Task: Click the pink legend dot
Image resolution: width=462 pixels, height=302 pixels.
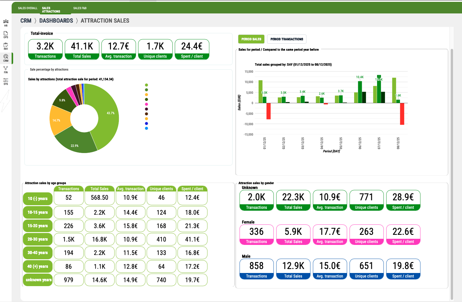Action: (147, 104)
